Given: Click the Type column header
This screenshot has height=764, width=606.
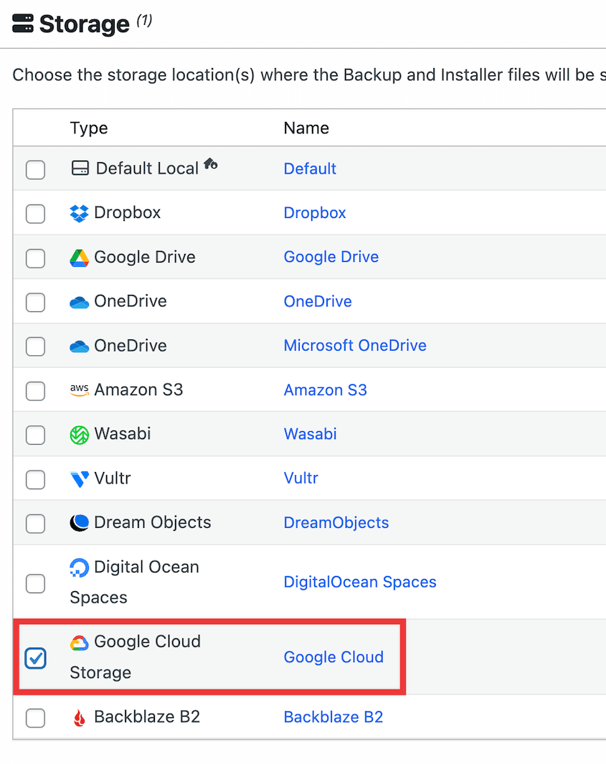Looking at the screenshot, I should tap(89, 128).
